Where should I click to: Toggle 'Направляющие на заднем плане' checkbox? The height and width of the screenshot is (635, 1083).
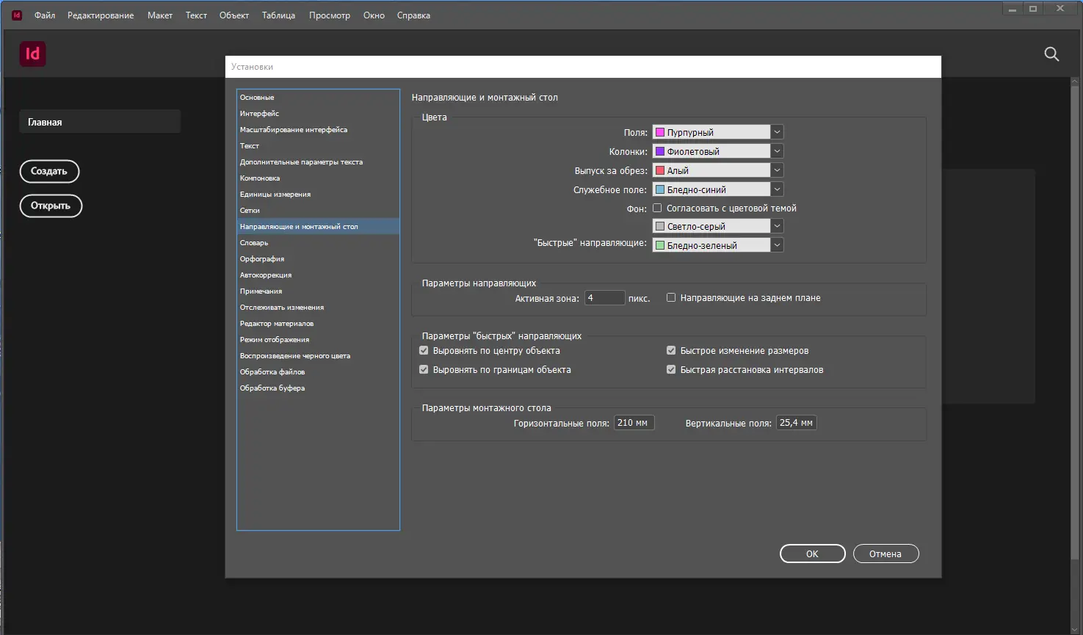click(671, 298)
